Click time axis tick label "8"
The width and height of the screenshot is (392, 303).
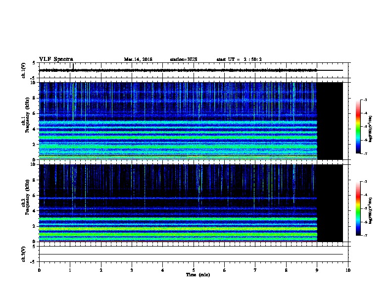point(286,270)
